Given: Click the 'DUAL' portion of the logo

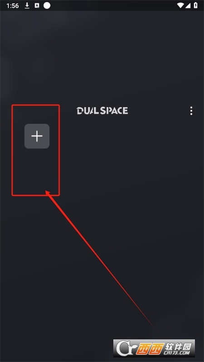Looking at the screenshot, I should (x=88, y=110).
